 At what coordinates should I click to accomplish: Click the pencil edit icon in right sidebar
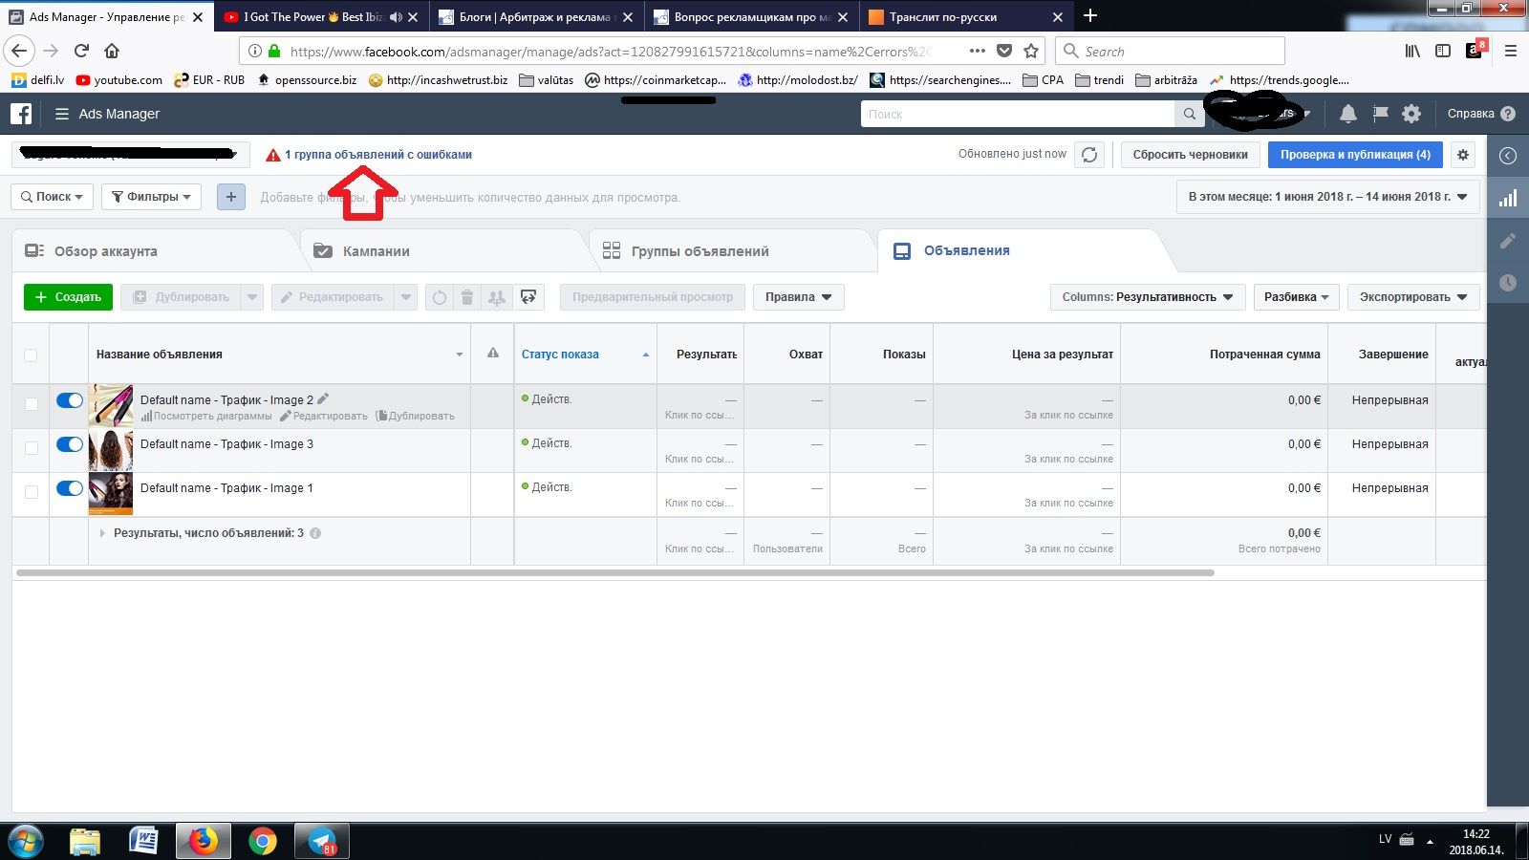coord(1508,241)
